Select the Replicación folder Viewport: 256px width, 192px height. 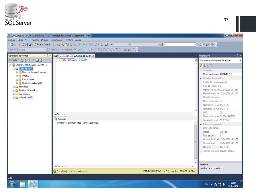pos(24,94)
